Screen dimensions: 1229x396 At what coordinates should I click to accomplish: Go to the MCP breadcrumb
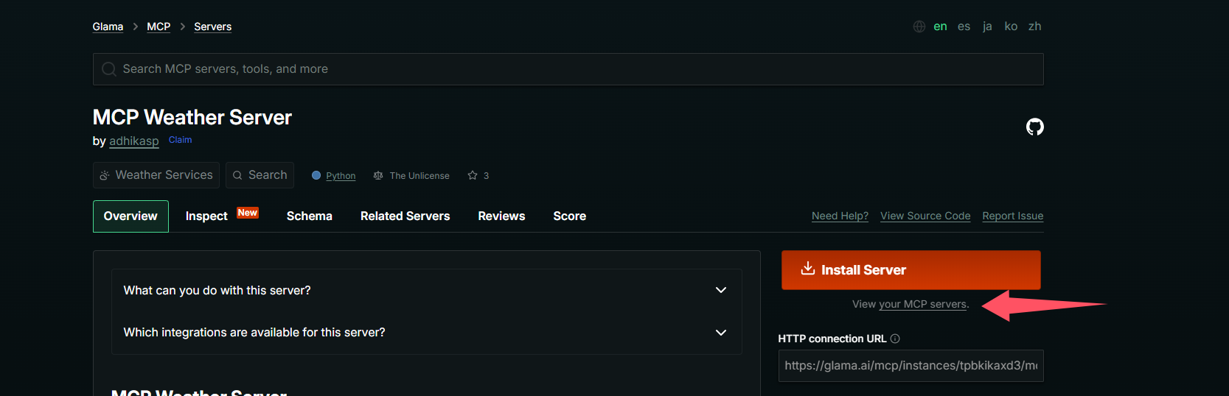(x=159, y=26)
